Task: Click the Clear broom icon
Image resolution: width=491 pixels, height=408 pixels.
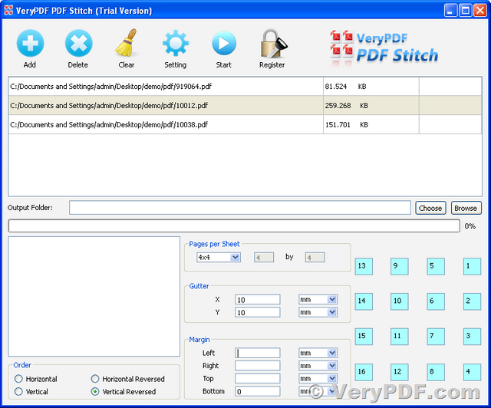Action: [x=126, y=43]
